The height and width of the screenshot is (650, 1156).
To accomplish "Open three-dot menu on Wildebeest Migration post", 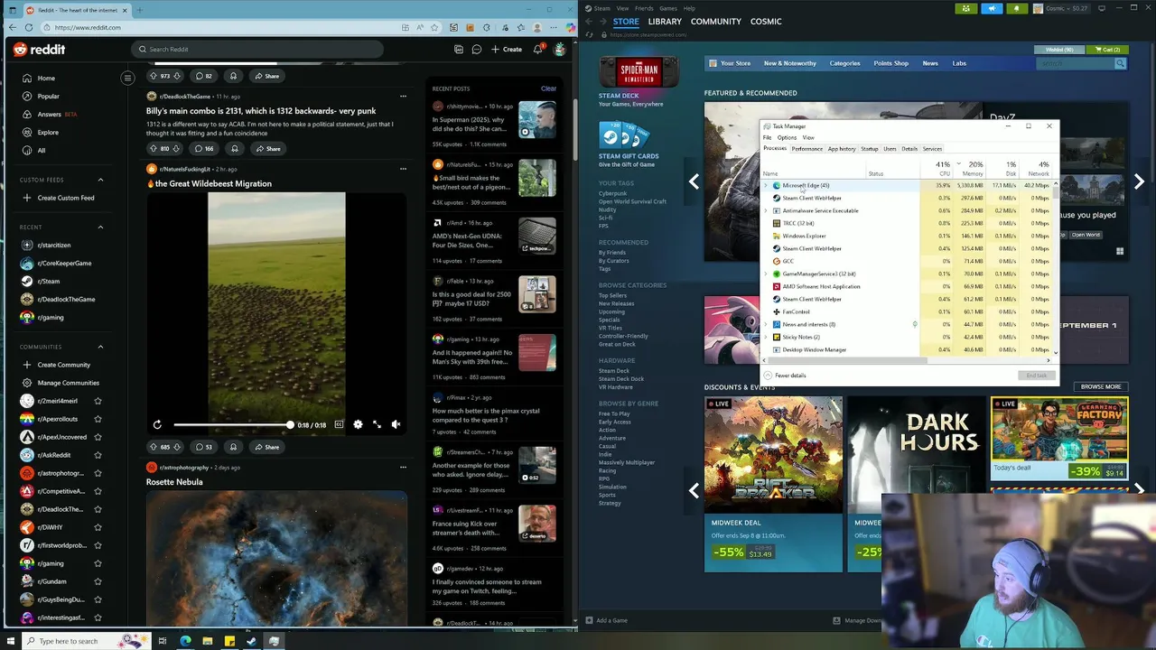I will [403, 169].
